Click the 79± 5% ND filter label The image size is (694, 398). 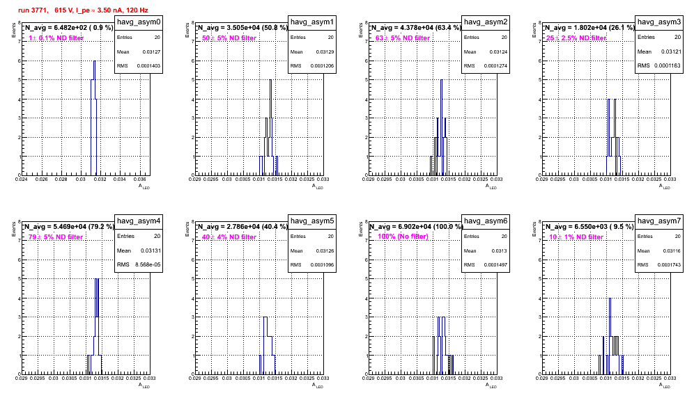[x=56, y=237]
